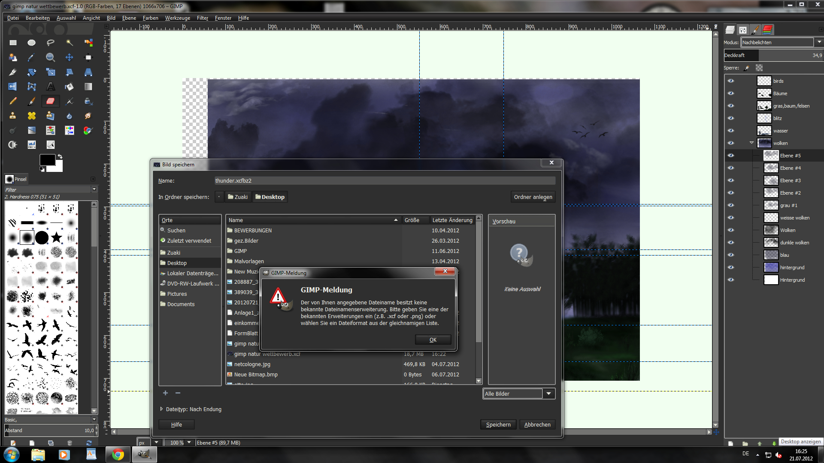824x463 pixels.
Task: Select the Rectangle Select tool
Action: (13, 42)
